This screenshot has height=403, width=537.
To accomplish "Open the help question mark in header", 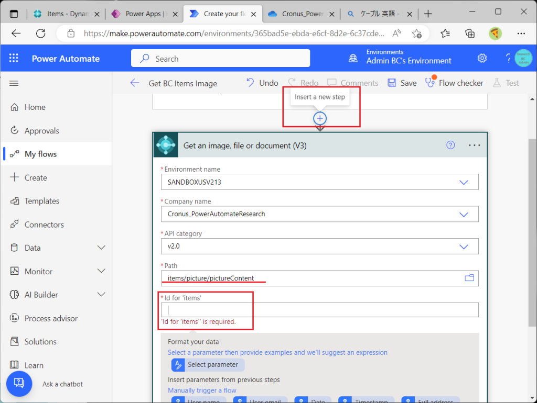I will [508, 58].
